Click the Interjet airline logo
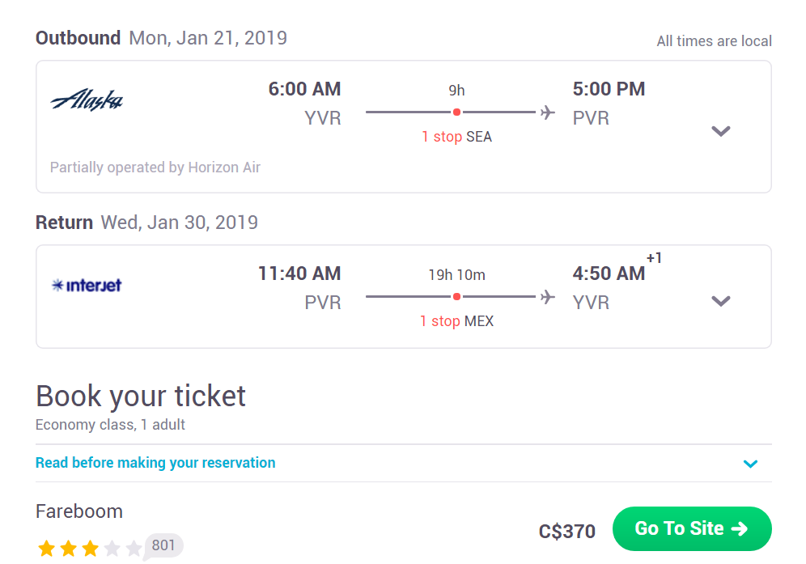The width and height of the screenshot is (806, 564). 87,285
